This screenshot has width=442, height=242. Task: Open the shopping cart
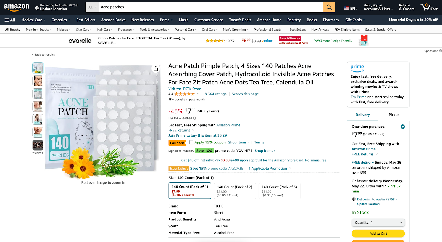tap(429, 7)
